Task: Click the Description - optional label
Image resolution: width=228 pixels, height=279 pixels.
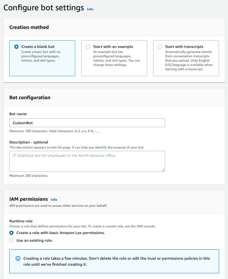Action: [29, 142]
